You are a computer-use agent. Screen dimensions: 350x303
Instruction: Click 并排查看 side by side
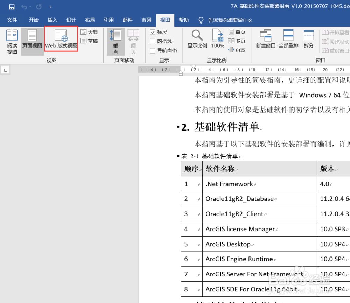[336, 33]
